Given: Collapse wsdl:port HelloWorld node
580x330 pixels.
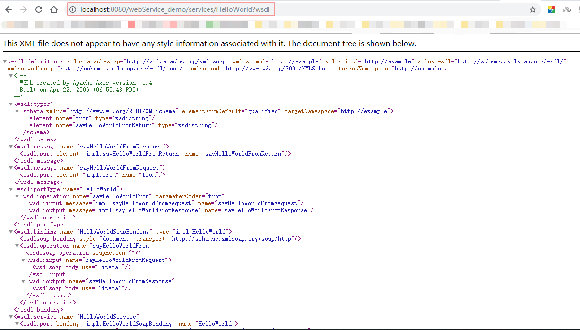Looking at the screenshot, I should coord(17,324).
